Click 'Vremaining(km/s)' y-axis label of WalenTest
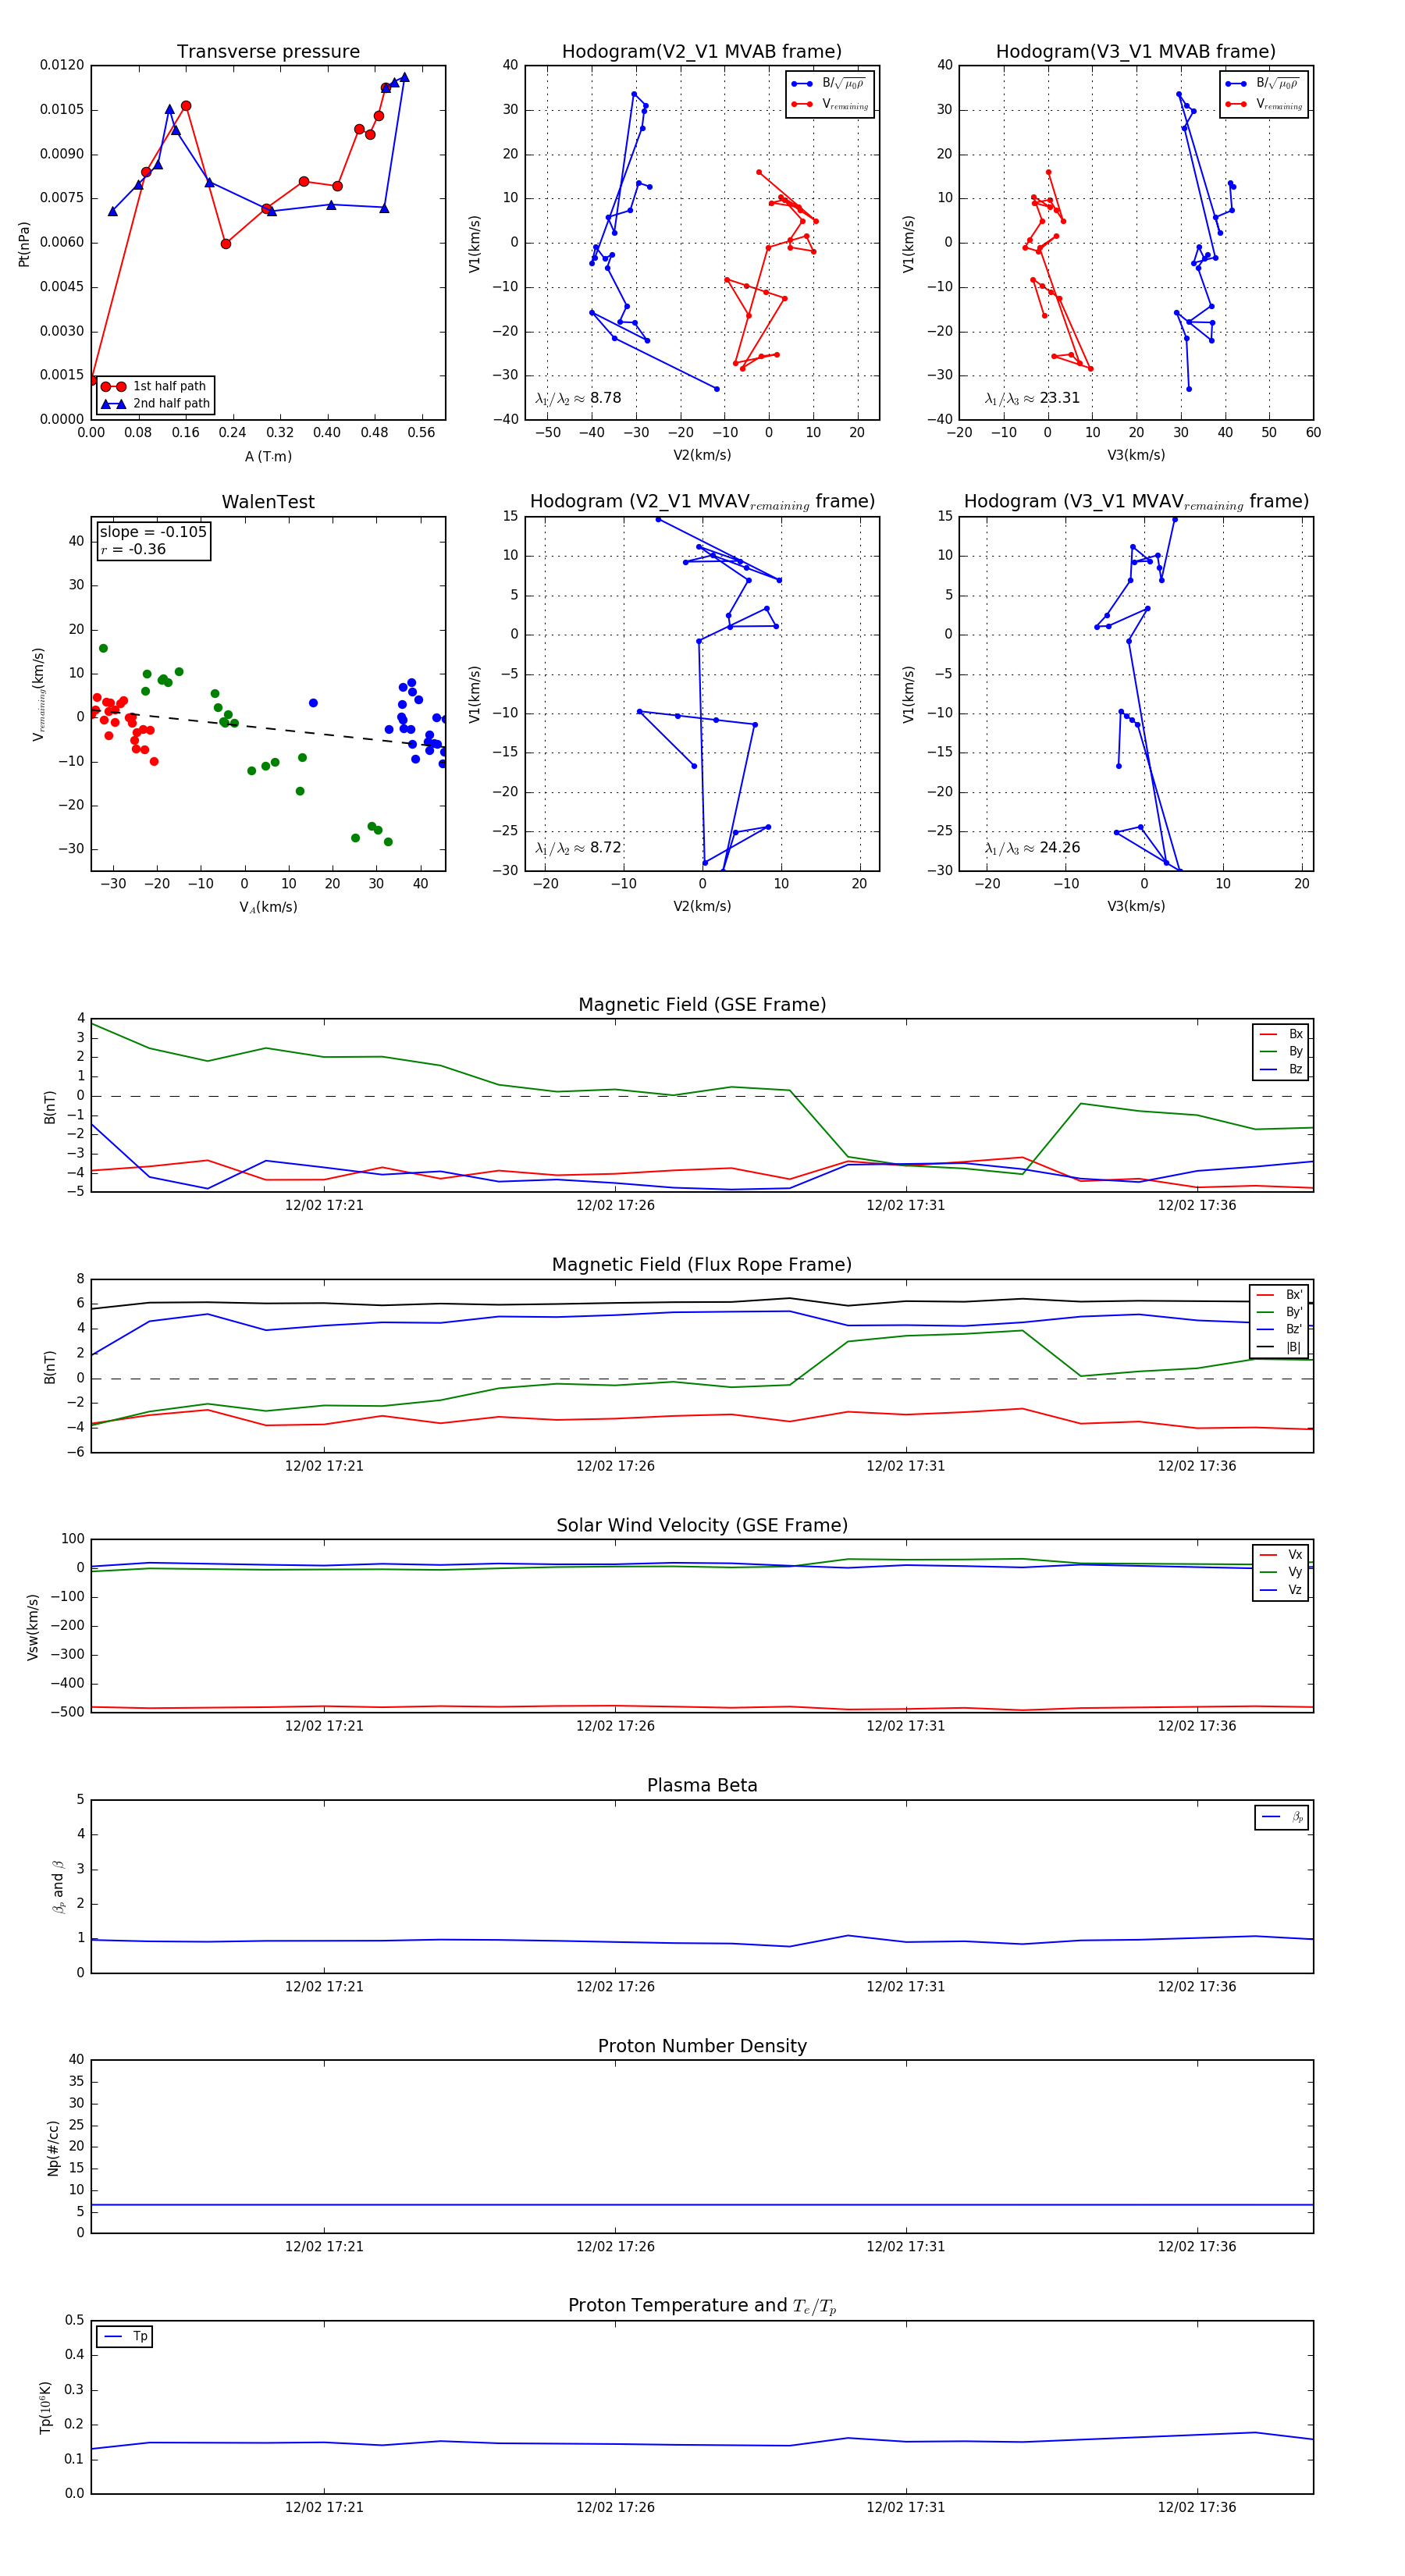This screenshot has height=2576, width=1405. (39, 694)
